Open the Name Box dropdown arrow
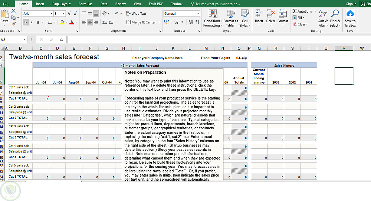Screen dimensions: 371x201 24,40
